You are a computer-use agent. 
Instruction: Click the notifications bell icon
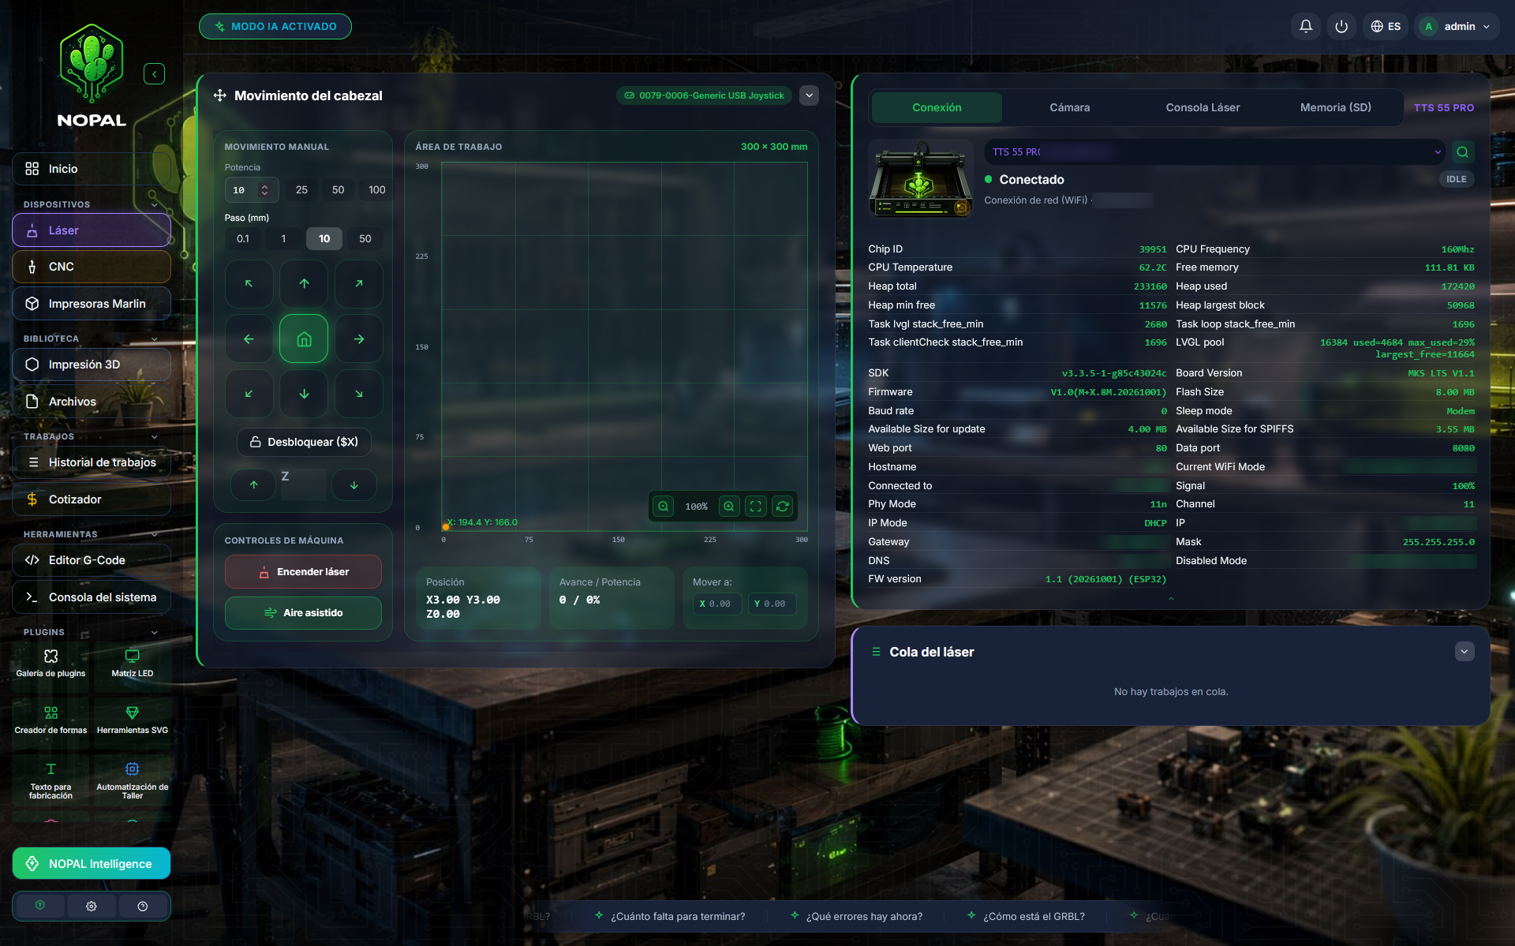tap(1306, 26)
